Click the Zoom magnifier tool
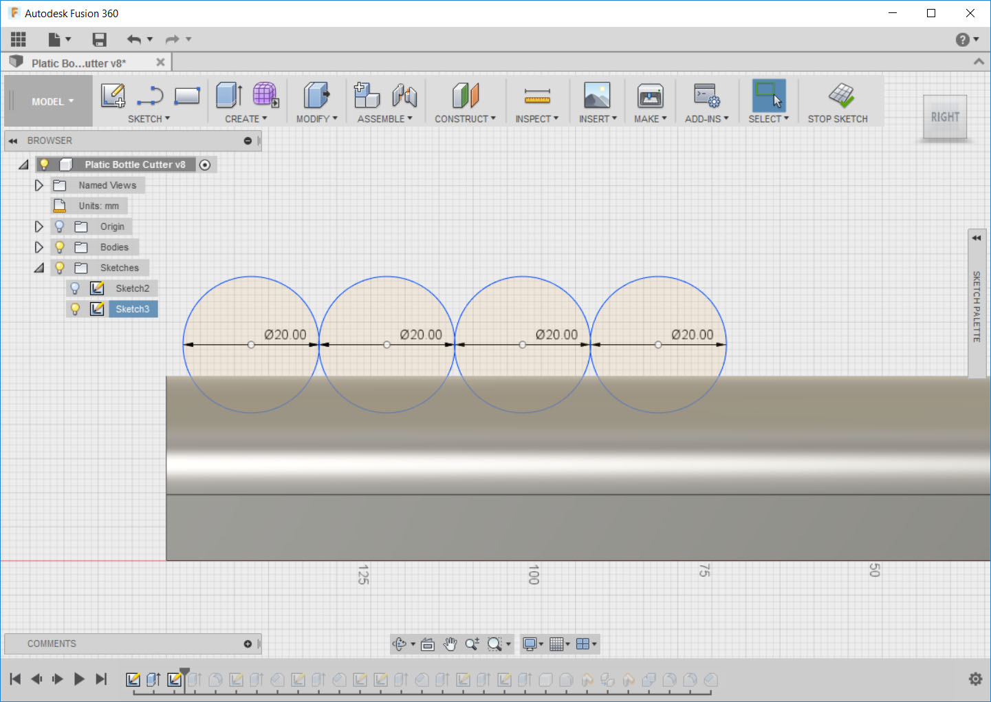 (472, 644)
